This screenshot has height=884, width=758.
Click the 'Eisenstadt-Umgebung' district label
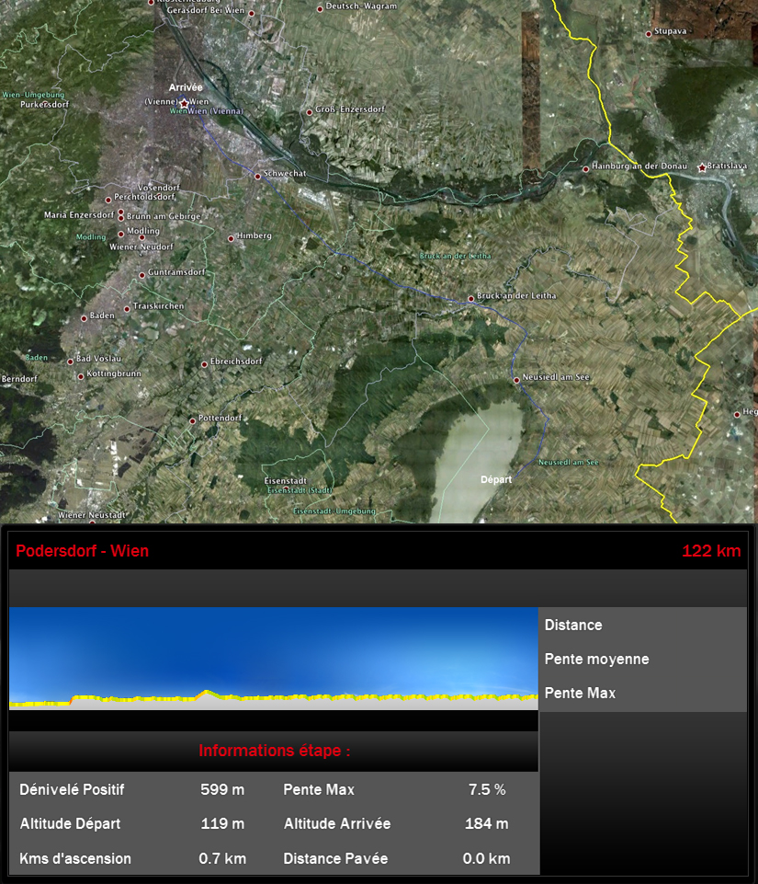pos(334,511)
